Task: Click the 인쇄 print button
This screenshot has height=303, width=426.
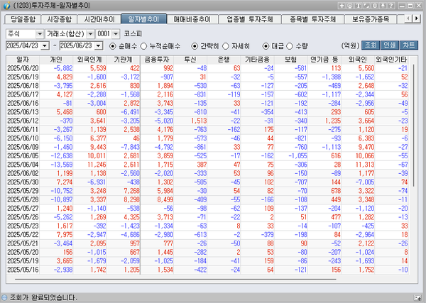Action: [390, 45]
